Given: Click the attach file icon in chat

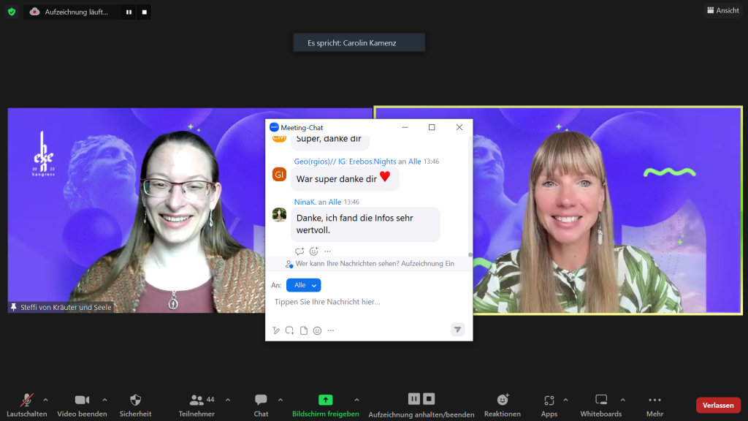Looking at the screenshot, I should [x=304, y=330].
